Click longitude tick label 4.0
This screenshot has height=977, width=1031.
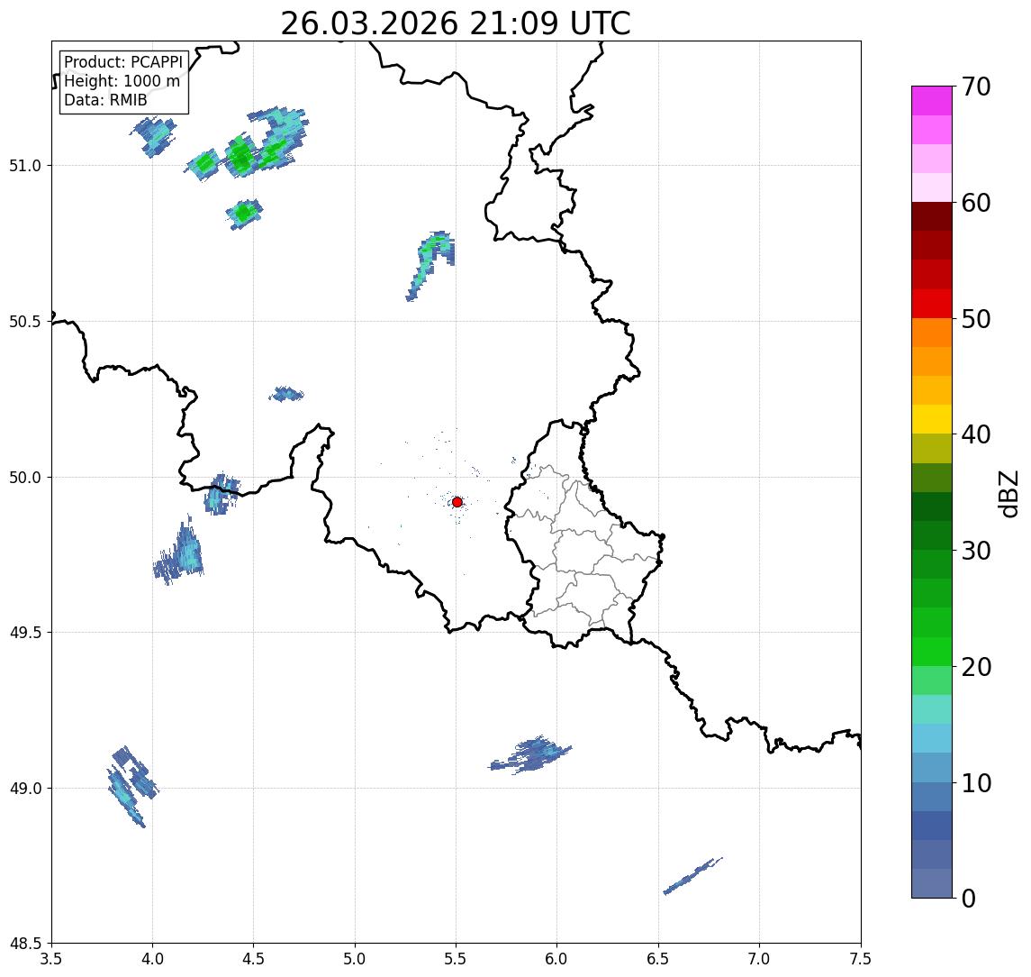(x=152, y=959)
